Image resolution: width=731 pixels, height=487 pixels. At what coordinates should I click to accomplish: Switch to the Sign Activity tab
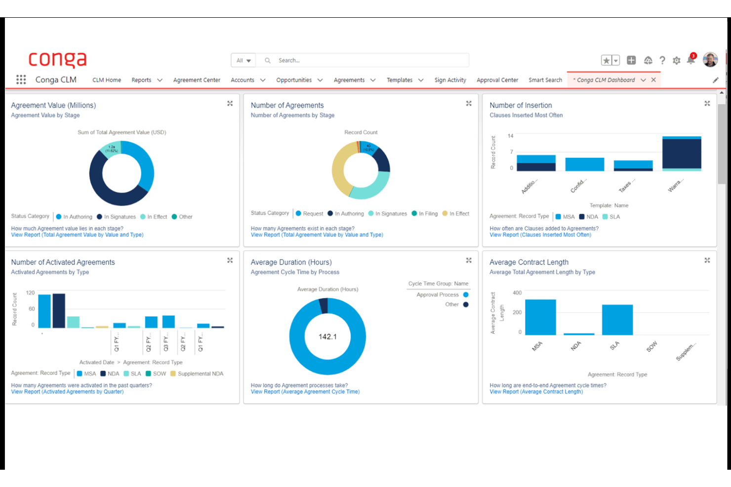450,80
